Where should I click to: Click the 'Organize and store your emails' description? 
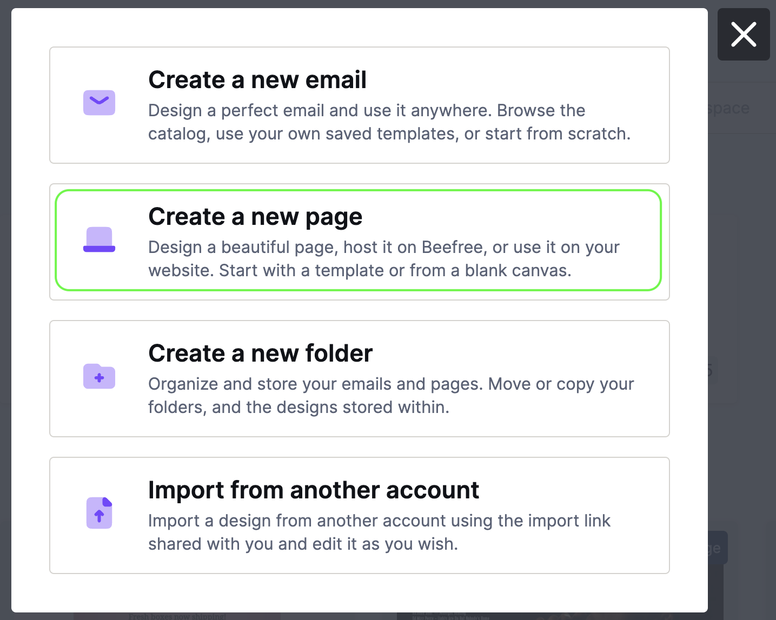tap(391, 396)
